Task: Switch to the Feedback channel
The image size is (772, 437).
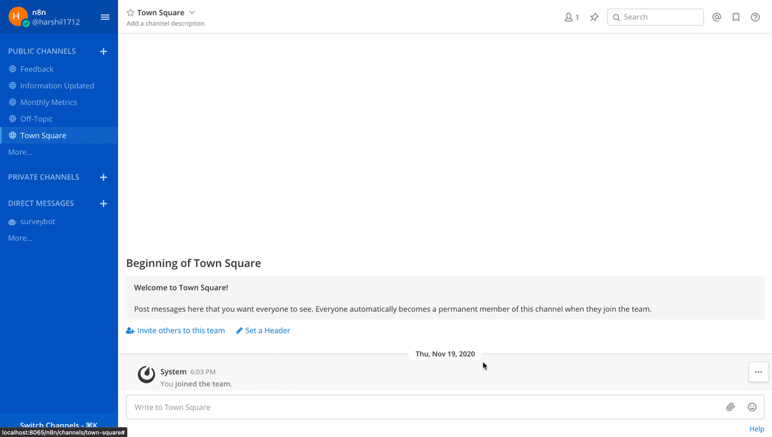Action: (x=36, y=69)
